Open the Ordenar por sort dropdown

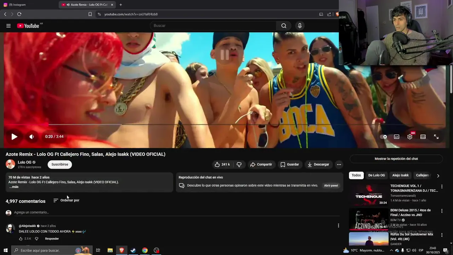pos(66,200)
